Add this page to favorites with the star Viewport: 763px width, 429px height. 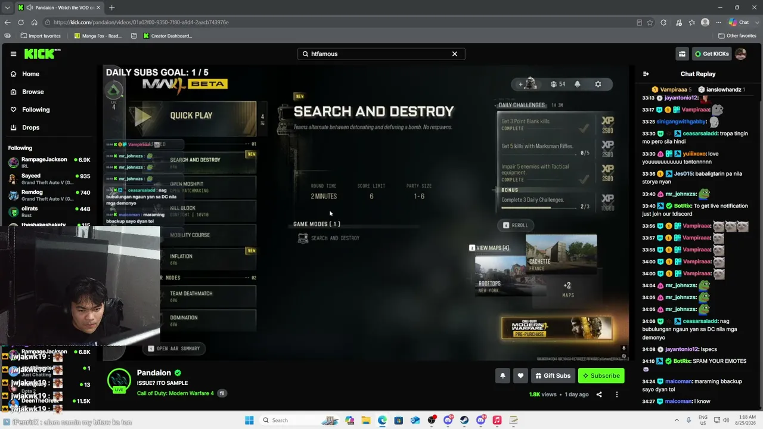tap(650, 23)
